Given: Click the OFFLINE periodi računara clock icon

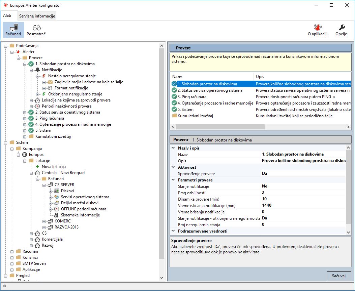Looking at the screenshot, I should pos(57,209).
